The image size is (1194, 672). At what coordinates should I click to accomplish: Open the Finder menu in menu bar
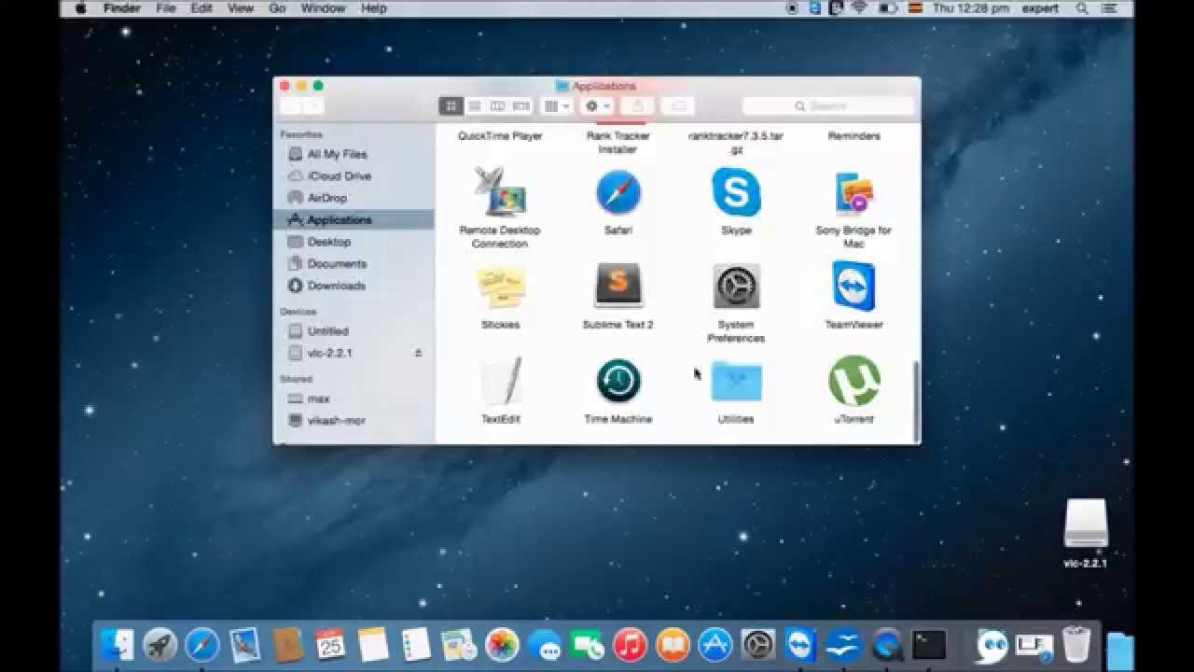click(121, 8)
